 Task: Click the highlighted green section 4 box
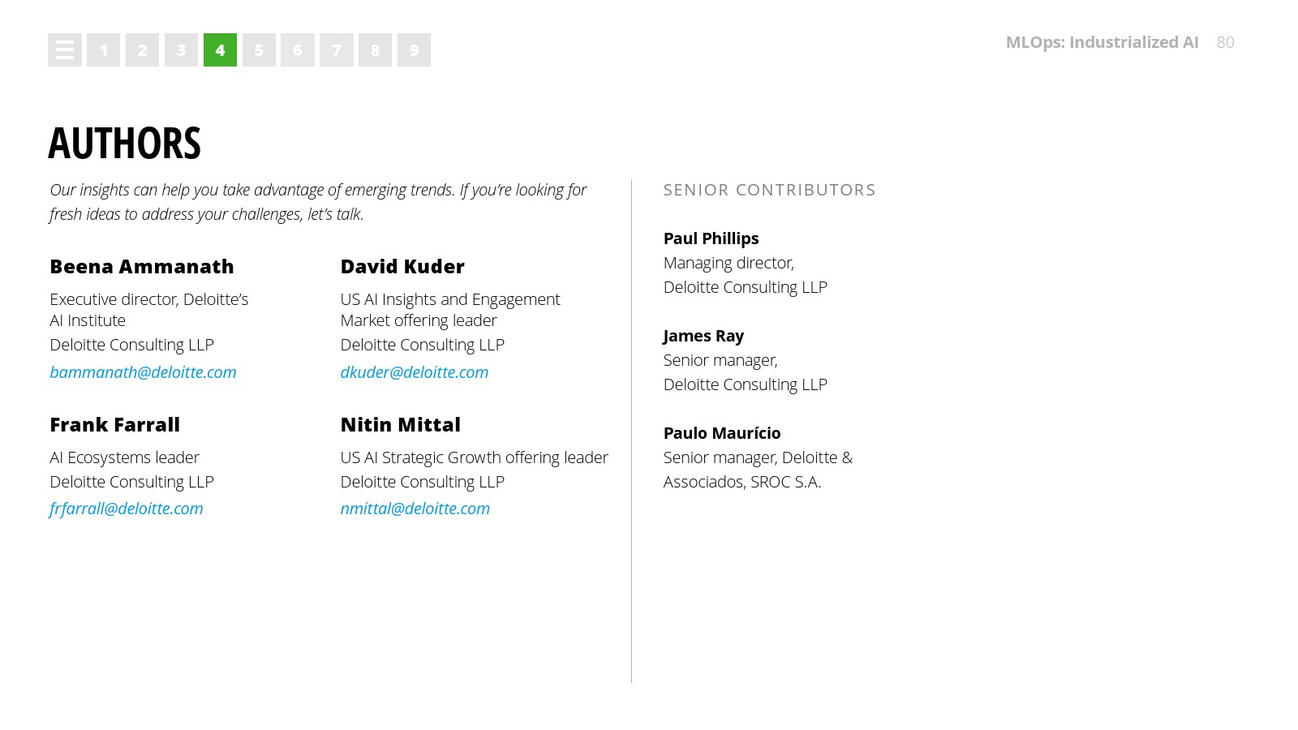pyautogui.click(x=220, y=50)
